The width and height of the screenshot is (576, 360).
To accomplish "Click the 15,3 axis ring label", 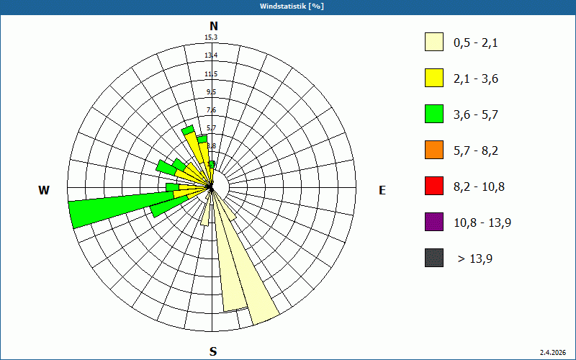I will [211, 37].
